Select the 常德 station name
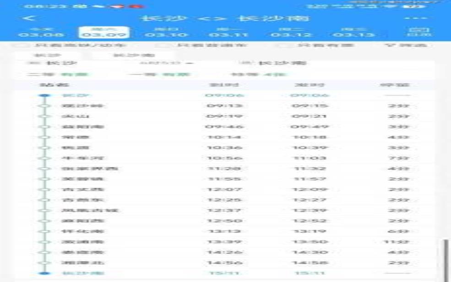451x282 pixels. pyautogui.click(x=76, y=137)
